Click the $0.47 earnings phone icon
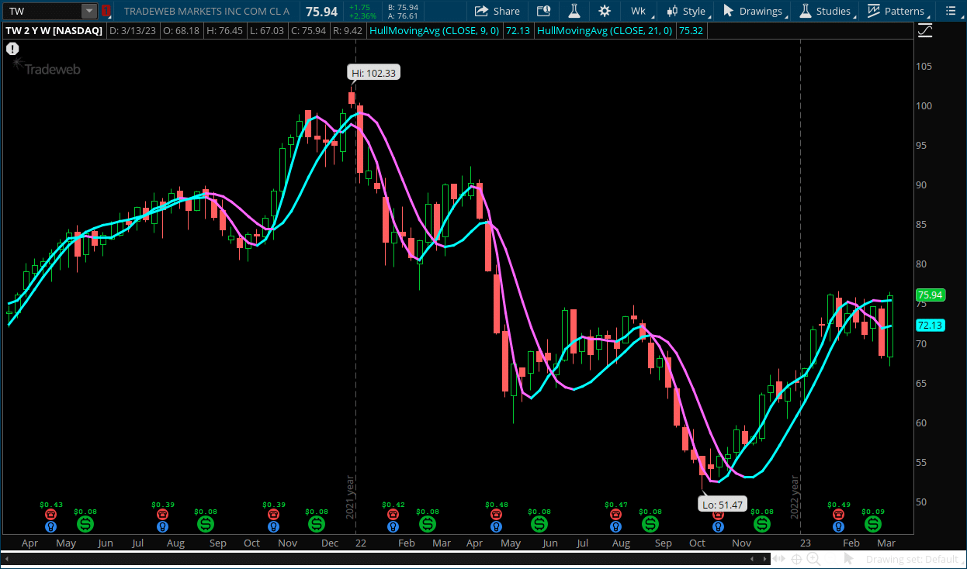The width and height of the screenshot is (967, 569). point(615,514)
